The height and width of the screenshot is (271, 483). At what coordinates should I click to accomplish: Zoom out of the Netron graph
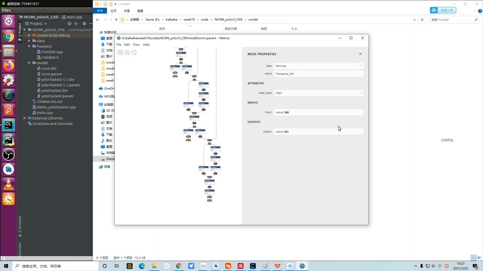134,53
